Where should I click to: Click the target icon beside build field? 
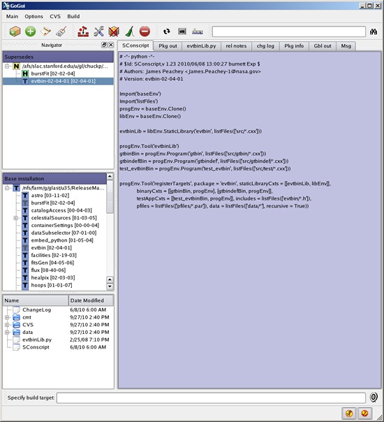[x=374, y=398]
